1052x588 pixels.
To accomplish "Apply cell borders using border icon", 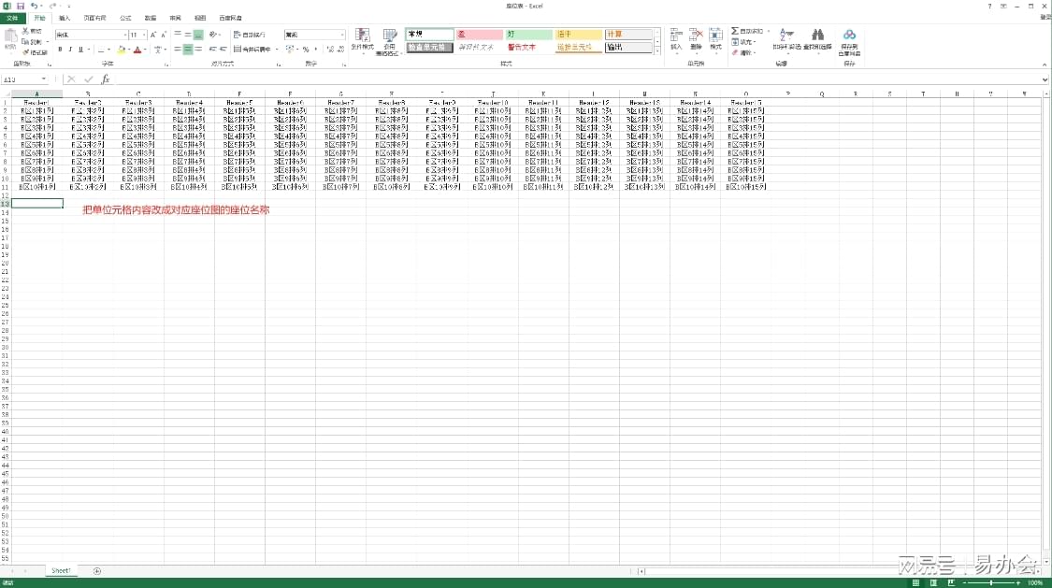I will click(x=101, y=50).
